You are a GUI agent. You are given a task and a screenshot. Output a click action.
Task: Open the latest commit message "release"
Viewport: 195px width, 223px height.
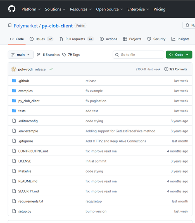[40, 69]
